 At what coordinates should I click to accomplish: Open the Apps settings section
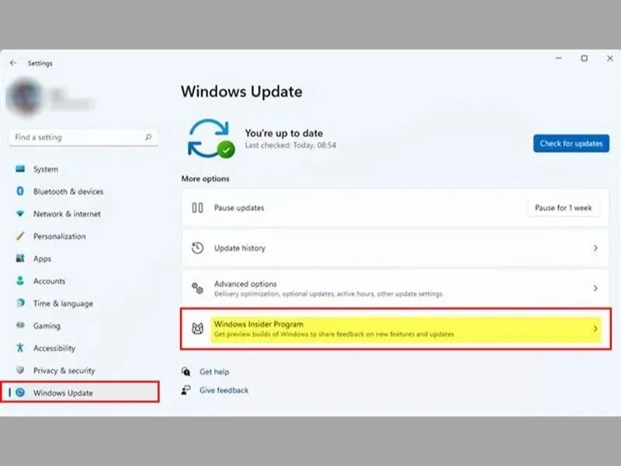point(42,259)
